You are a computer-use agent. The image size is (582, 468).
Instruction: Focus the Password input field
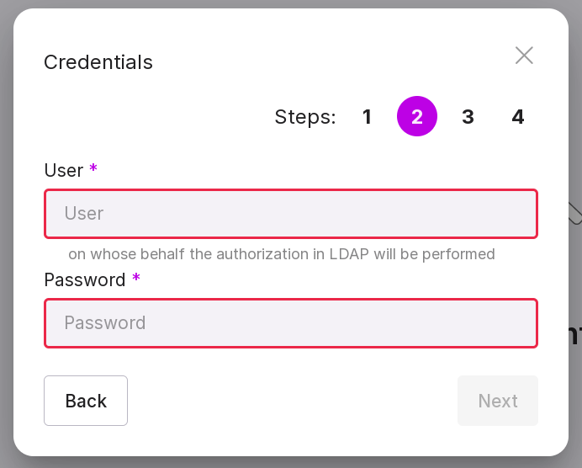pos(291,323)
